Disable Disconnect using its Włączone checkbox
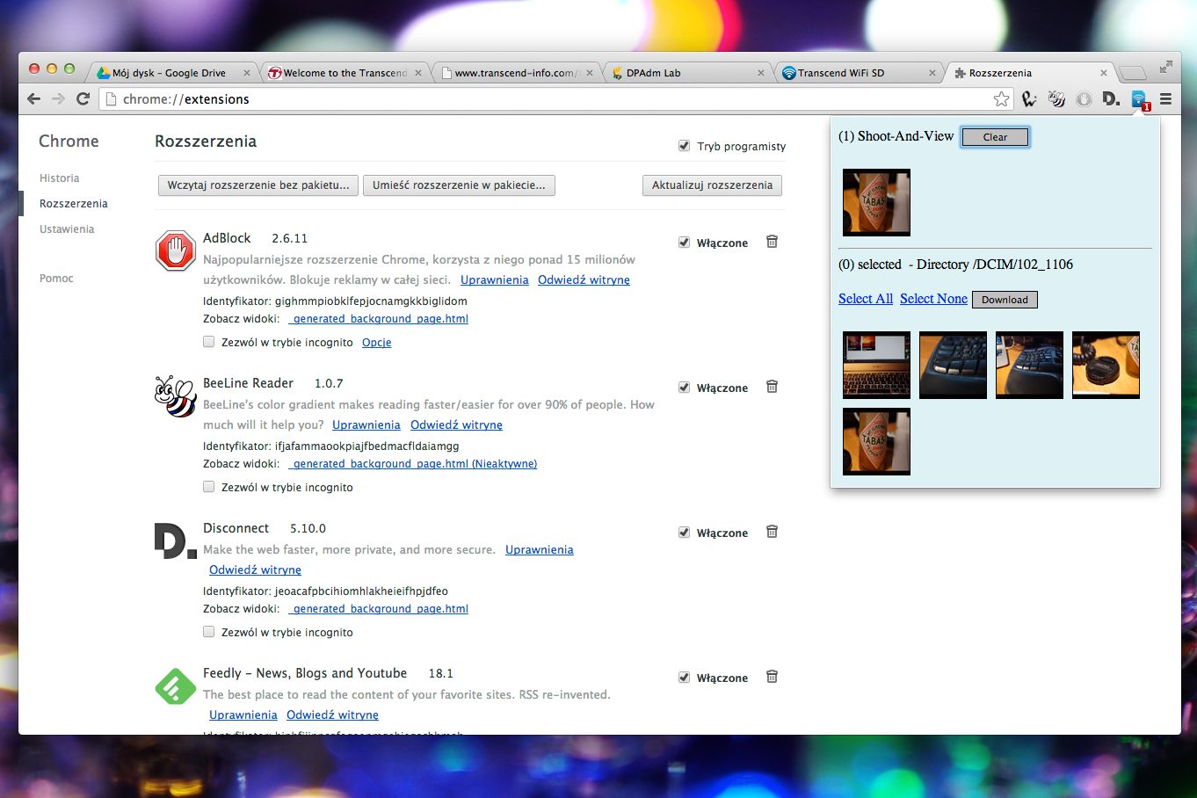 click(684, 533)
